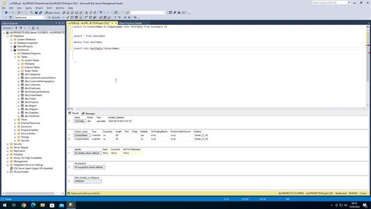Click the ContactName column_name cell
The image size is (371, 209).
(82, 135)
